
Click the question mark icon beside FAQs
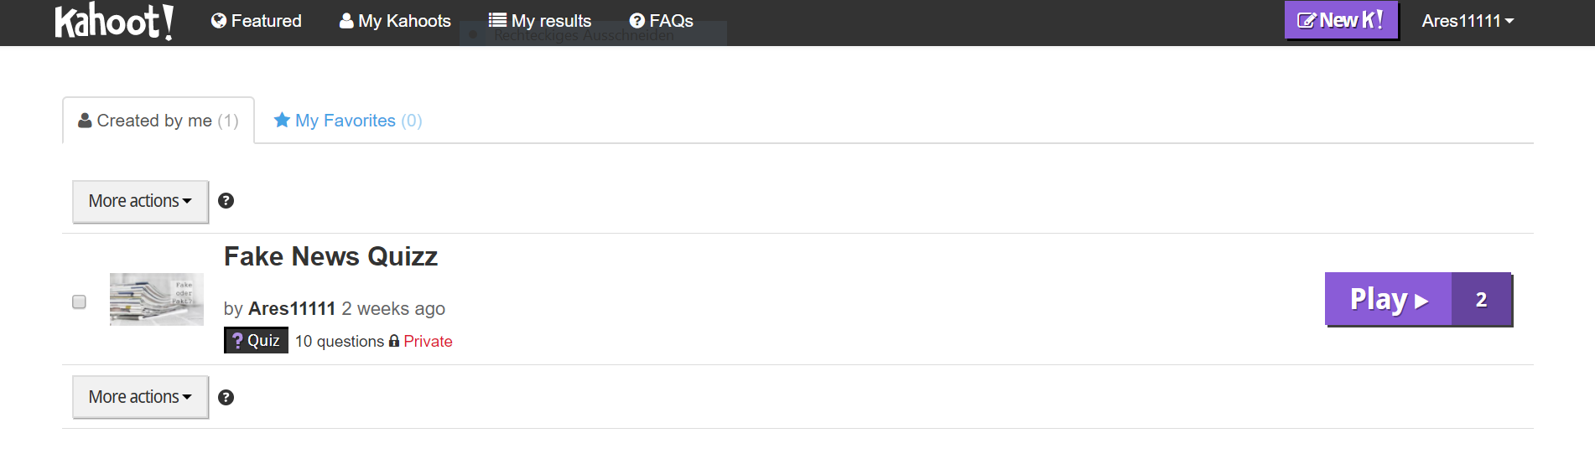tap(637, 21)
